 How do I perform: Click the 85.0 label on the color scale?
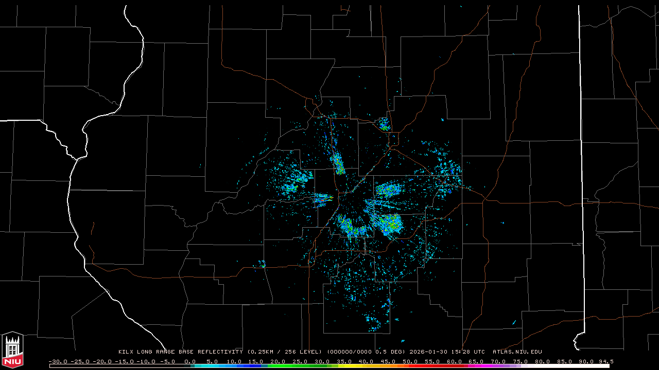tap(565, 361)
